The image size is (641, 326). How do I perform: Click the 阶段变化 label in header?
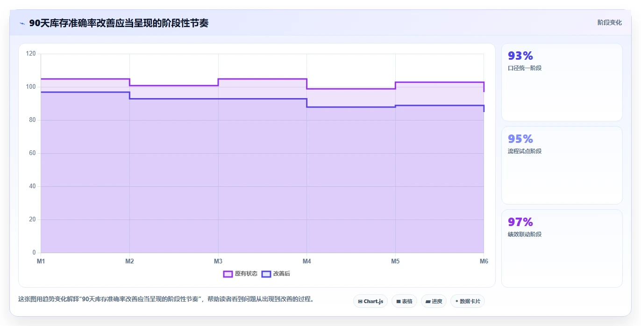coord(610,22)
